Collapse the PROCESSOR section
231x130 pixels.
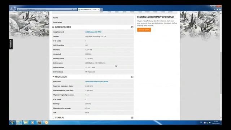132,77
